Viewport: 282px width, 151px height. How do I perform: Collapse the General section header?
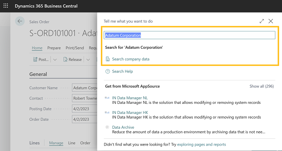point(38,74)
